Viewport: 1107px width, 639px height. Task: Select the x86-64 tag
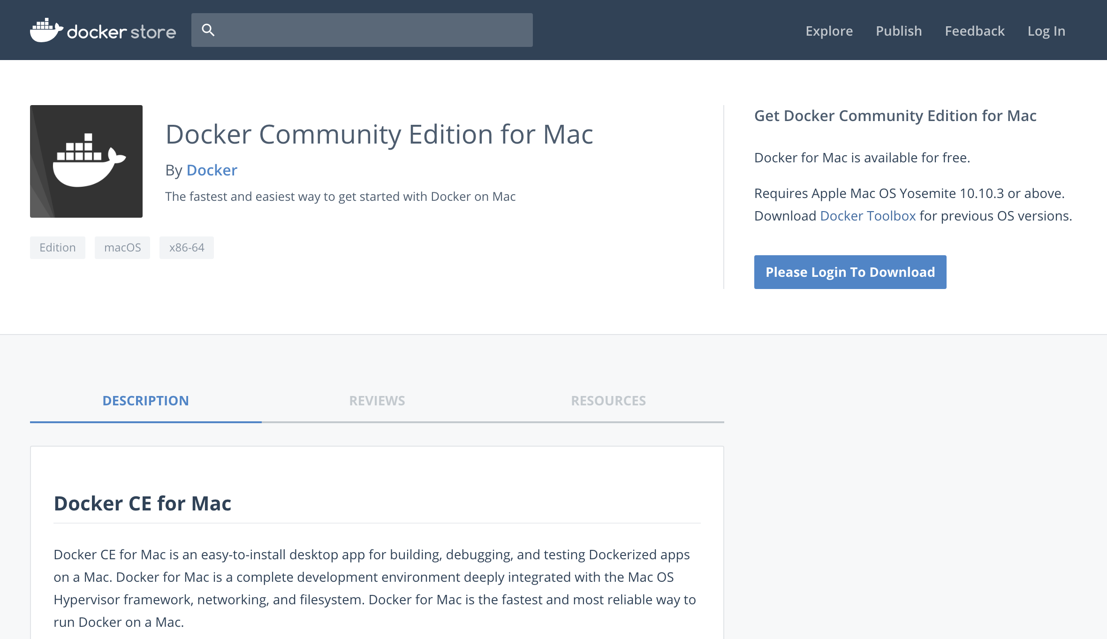pos(187,248)
